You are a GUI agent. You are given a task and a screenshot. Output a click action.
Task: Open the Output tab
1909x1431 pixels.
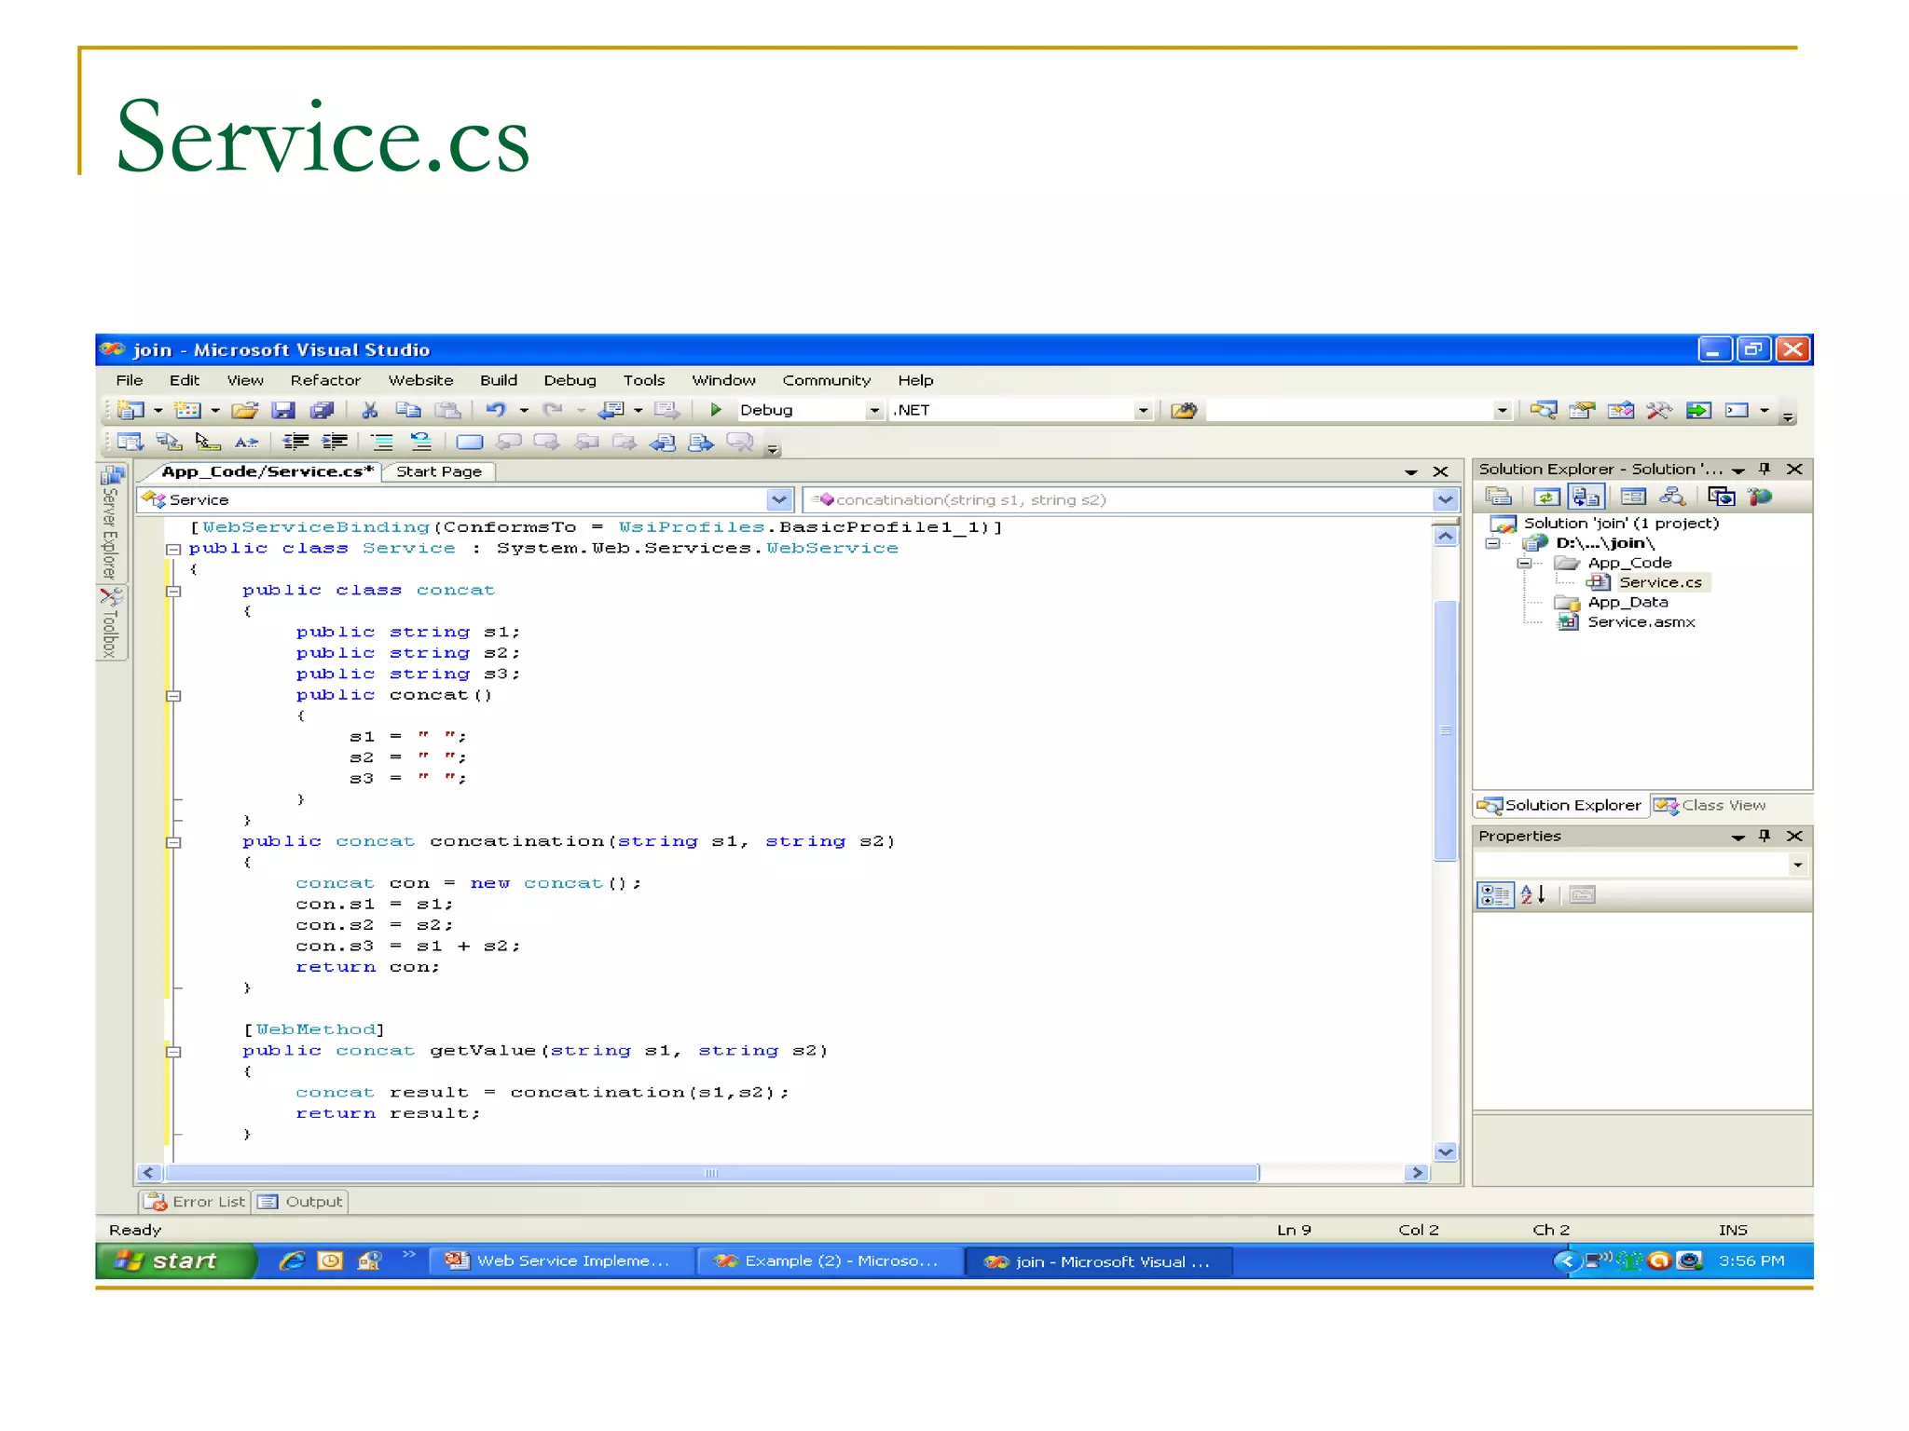300,1202
